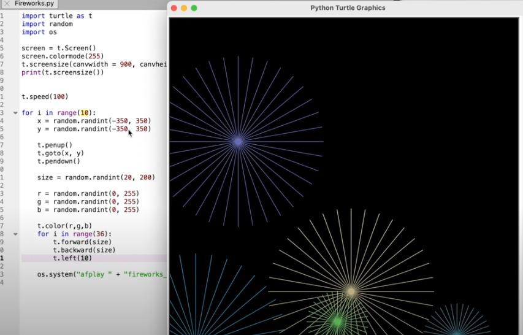
Task: Click the 'x = random.randint(-350, 350)' line
Action: click(x=94, y=121)
